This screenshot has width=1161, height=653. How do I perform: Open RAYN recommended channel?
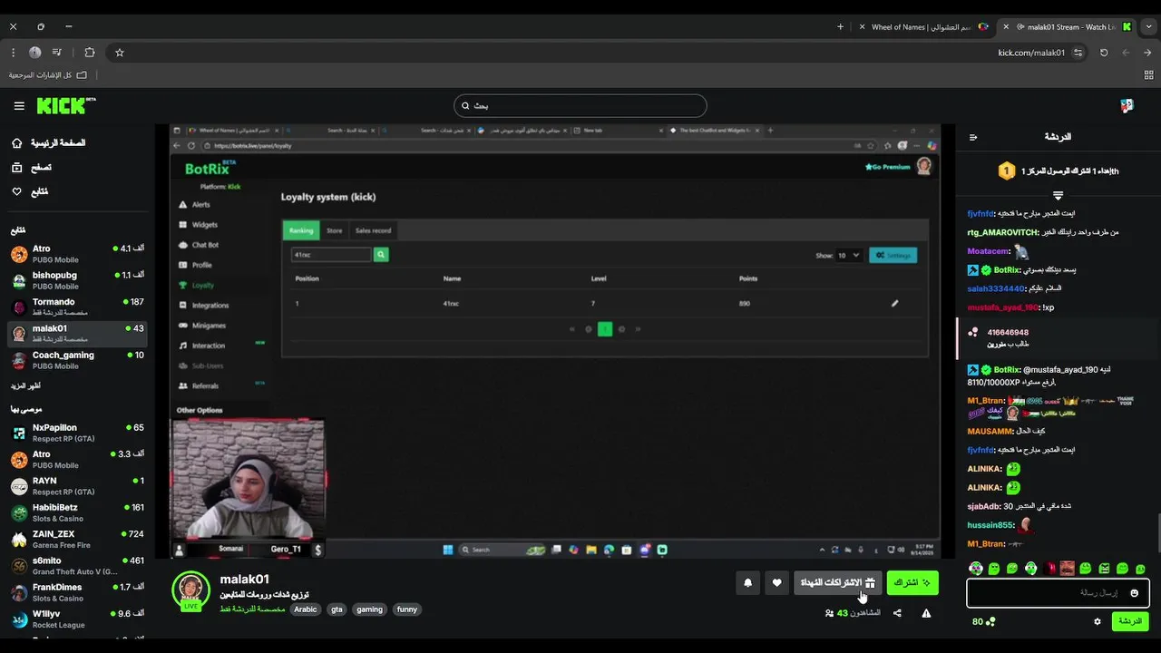click(77, 486)
